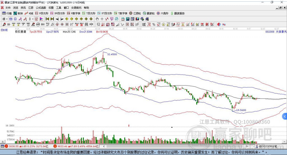Open the T四方形 tool
Image resolution: width=287 pixels, height=155 pixels.
click(89, 13)
